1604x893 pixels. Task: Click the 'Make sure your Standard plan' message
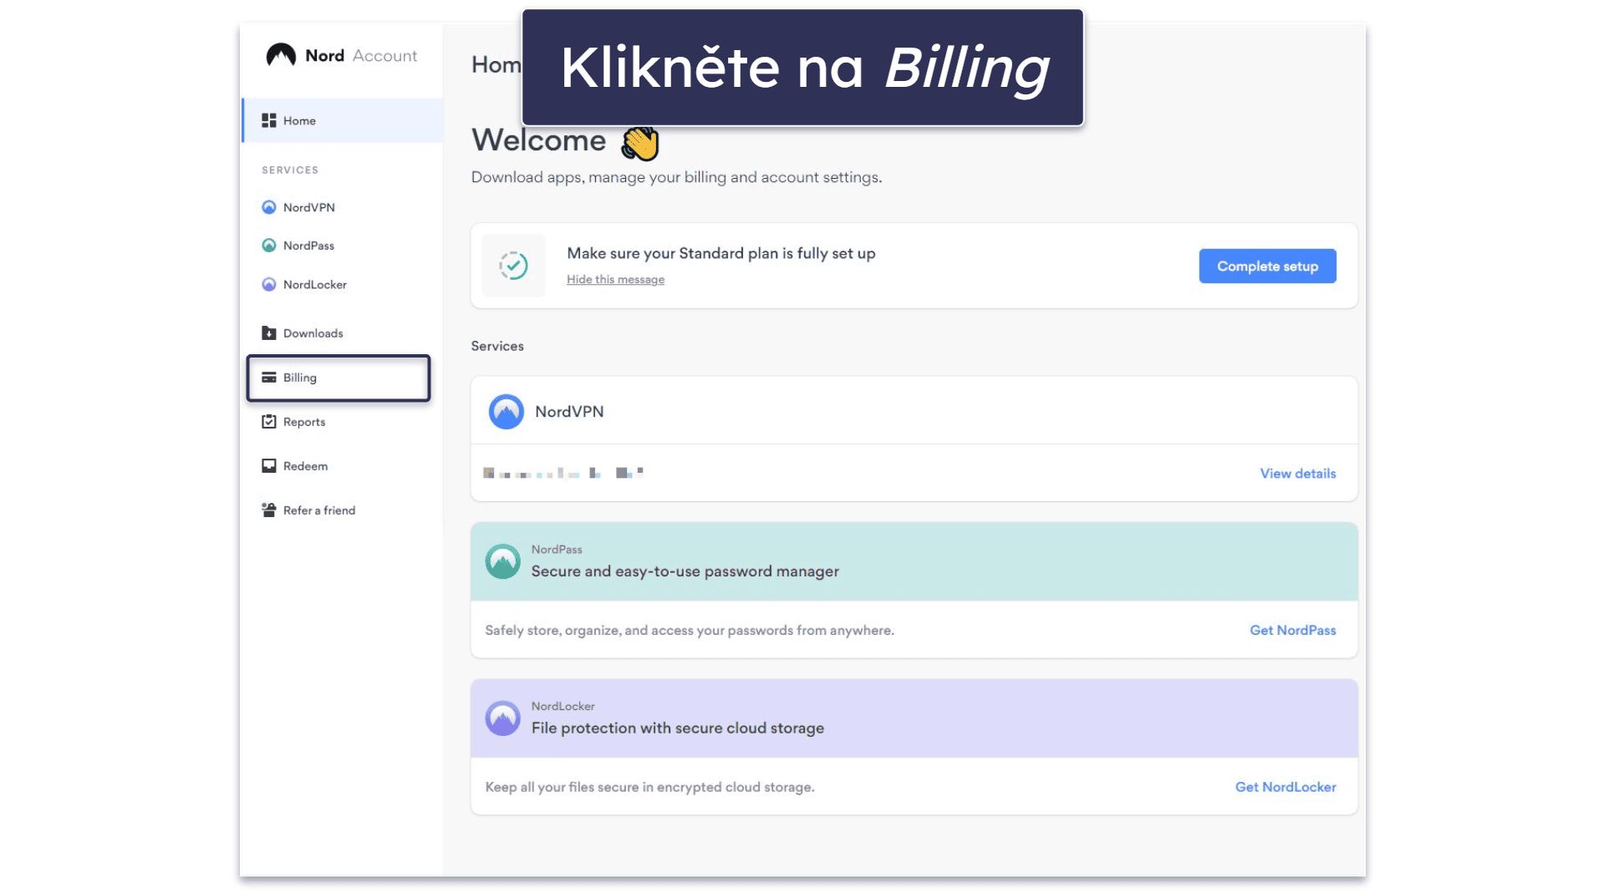721,254
